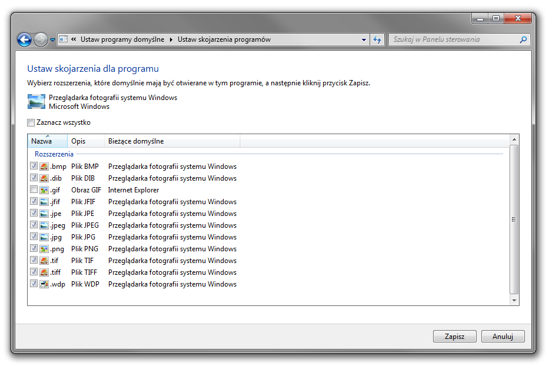Close the window with red X
The width and height of the screenshot is (549, 366).
[518, 19]
